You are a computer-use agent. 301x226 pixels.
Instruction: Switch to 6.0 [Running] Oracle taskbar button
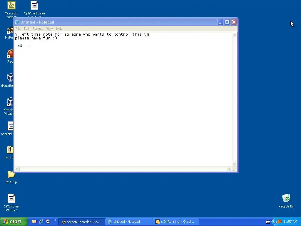click(x=175, y=222)
